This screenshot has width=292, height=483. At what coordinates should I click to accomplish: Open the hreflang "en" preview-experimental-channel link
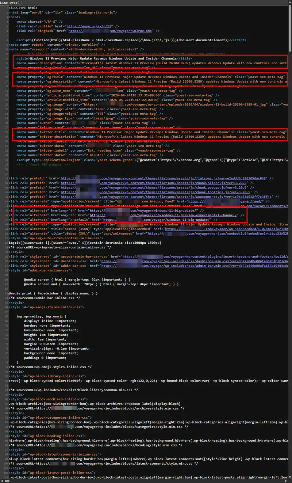(x=164, y=216)
